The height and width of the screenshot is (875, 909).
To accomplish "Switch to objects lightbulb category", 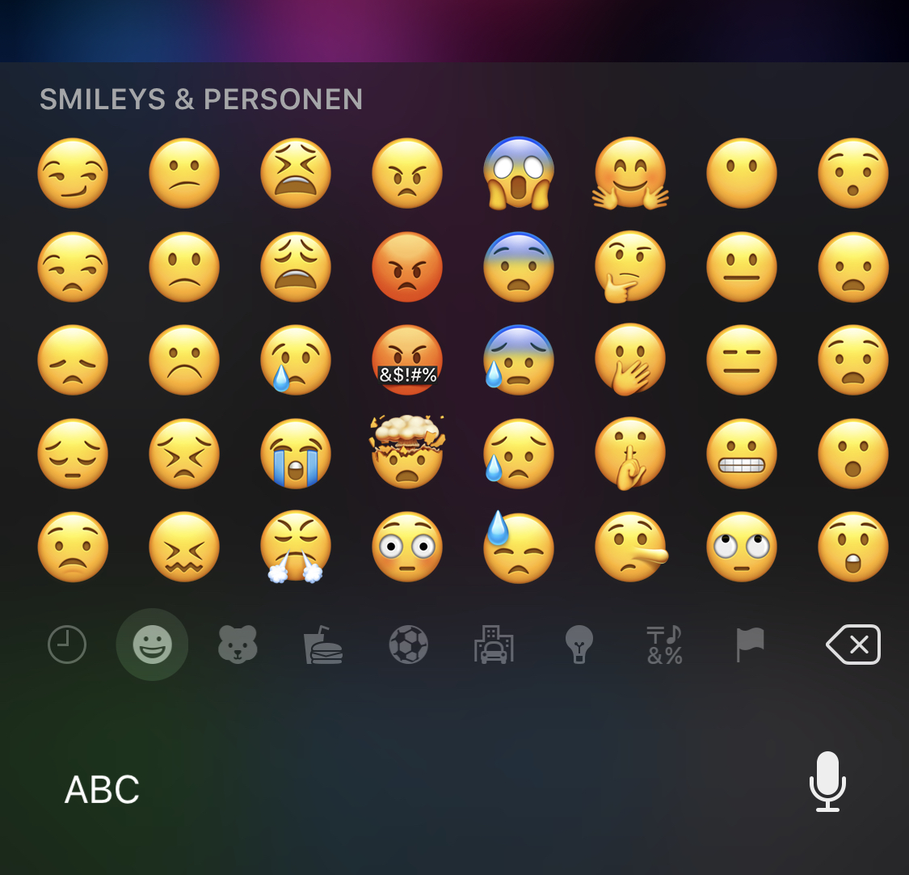I will click(x=579, y=644).
